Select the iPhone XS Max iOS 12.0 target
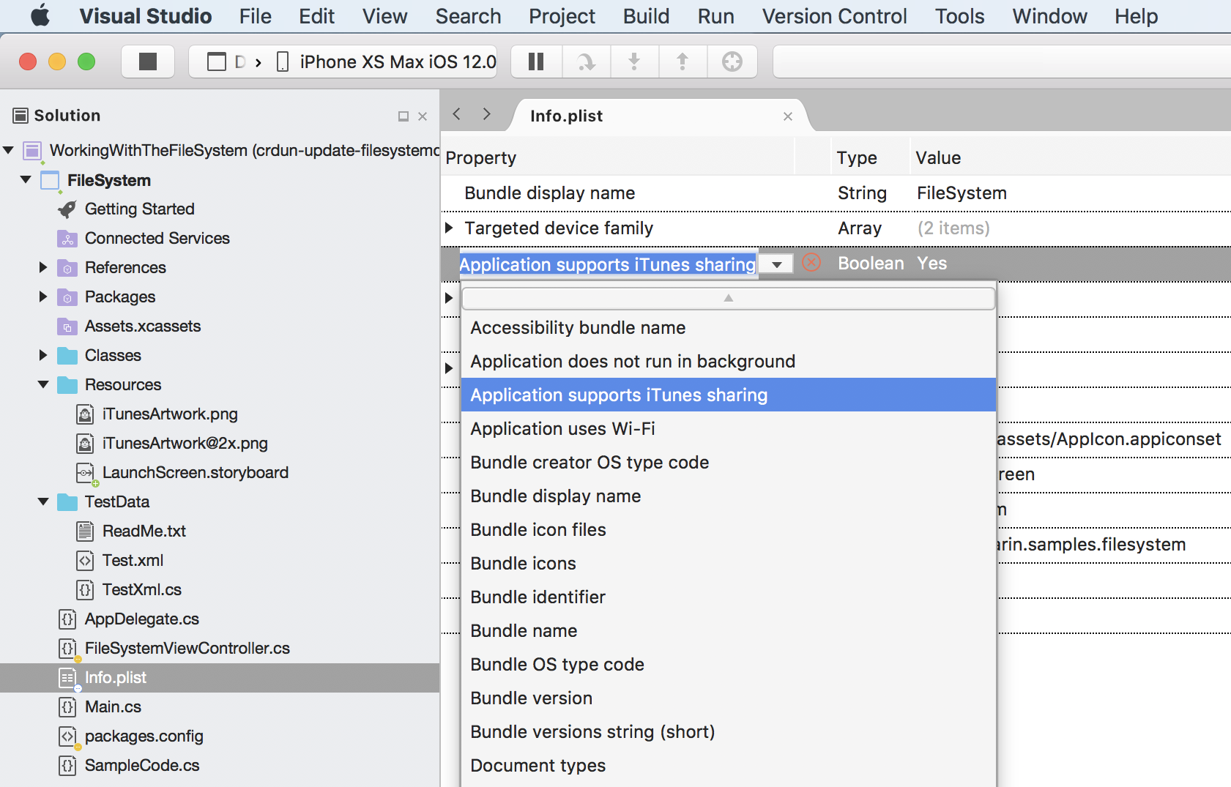Screen dimensions: 1231x787 397,62
